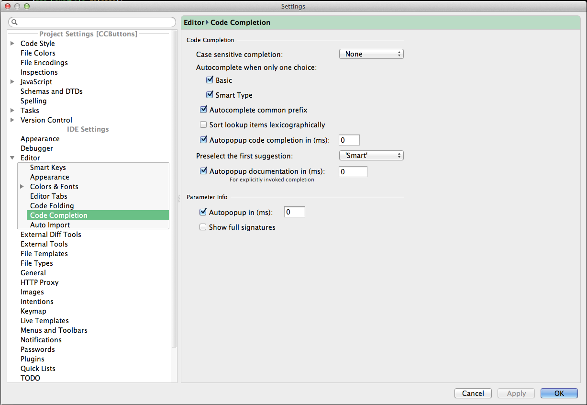Disable Autocomplete common prefix
The image size is (587, 405).
[203, 110]
